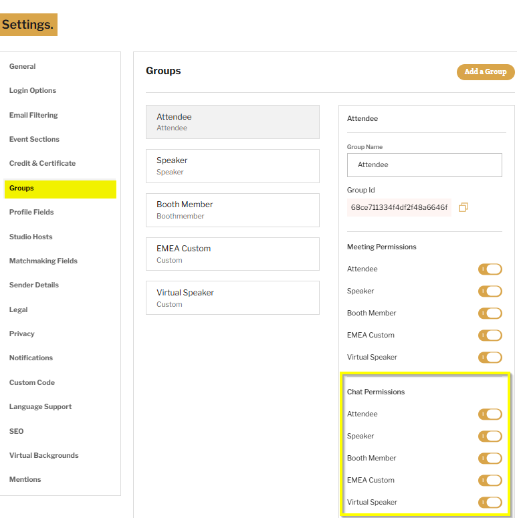Open Custom Code settings
This screenshot has height=518, width=517.
click(x=32, y=382)
